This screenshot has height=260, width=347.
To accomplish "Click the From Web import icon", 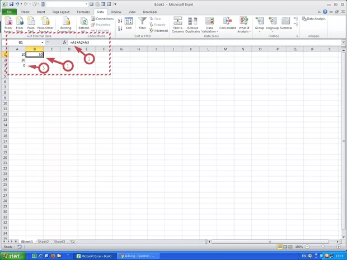I will tap(20, 21).
